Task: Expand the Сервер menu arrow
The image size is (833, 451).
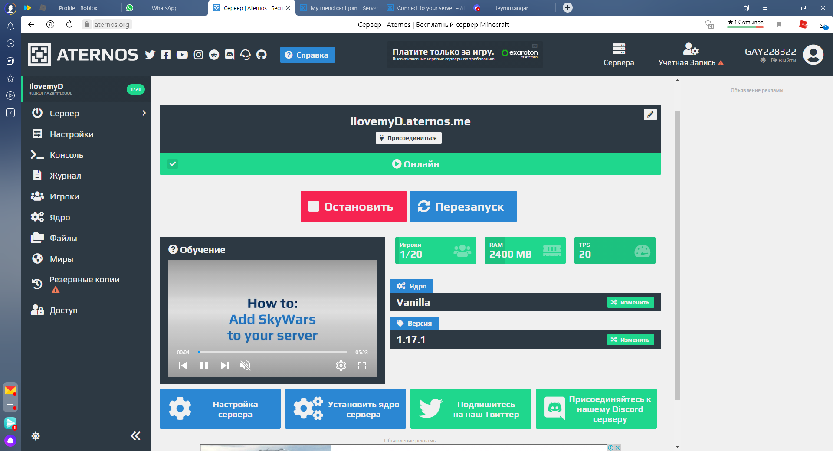Action: pos(144,113)
